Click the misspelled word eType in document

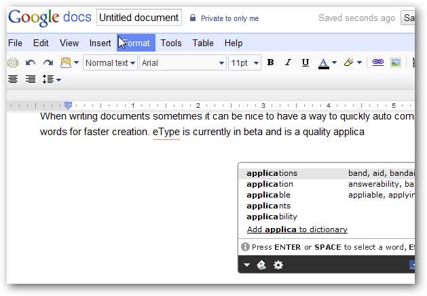tap(166, 132)
